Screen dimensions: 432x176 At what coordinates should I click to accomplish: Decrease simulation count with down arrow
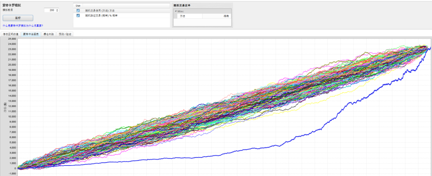pos(57,11)
